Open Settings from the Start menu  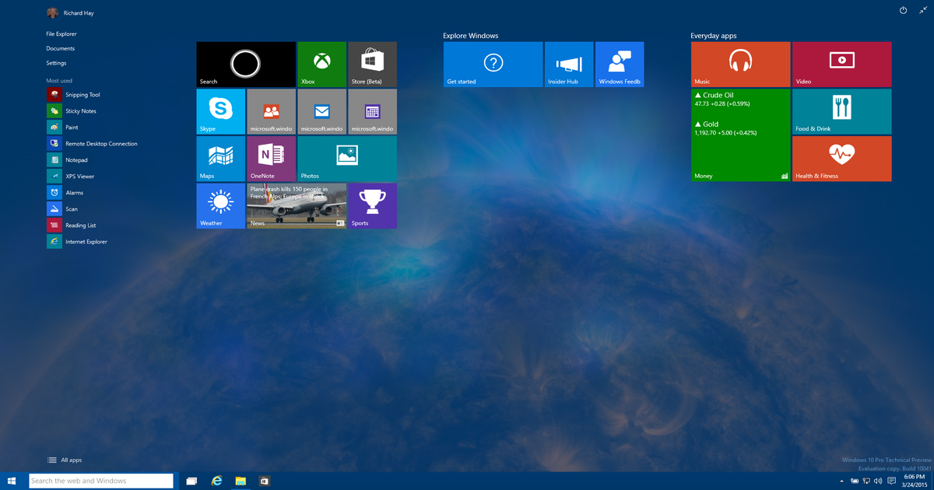54,63
